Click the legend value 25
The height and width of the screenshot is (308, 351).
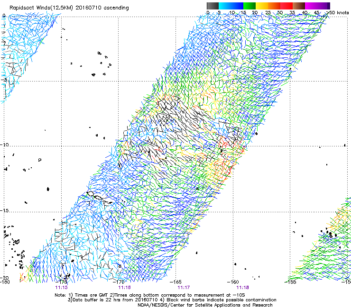[268, 12]
